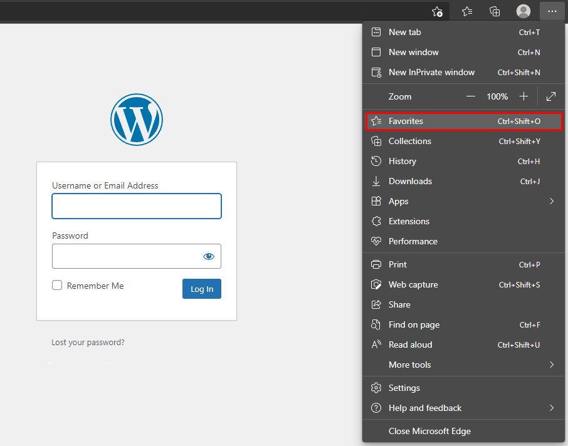Check the Remember Me checkbox
The height and width of the screenshot is (446, 568).
click(57, 286)
